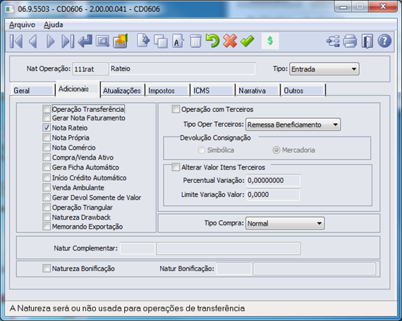Click the Natur Bonificação code field

tap(234, 269)
